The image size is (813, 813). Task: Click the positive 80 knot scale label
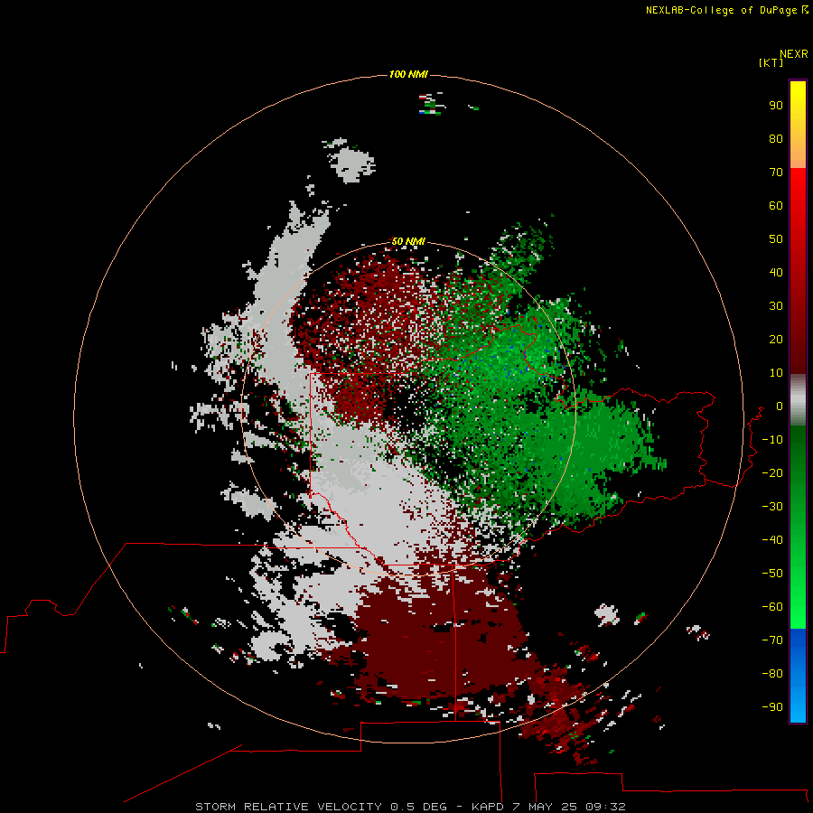pyautogui.click(x=776, y=138)
